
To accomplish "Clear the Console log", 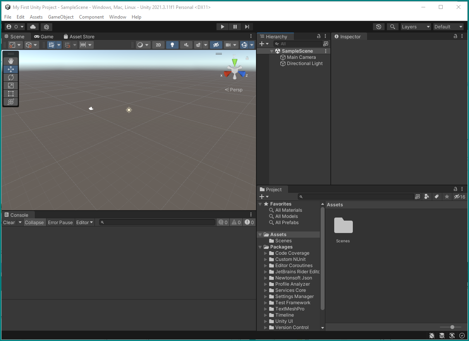I will (x=9, y=223).
